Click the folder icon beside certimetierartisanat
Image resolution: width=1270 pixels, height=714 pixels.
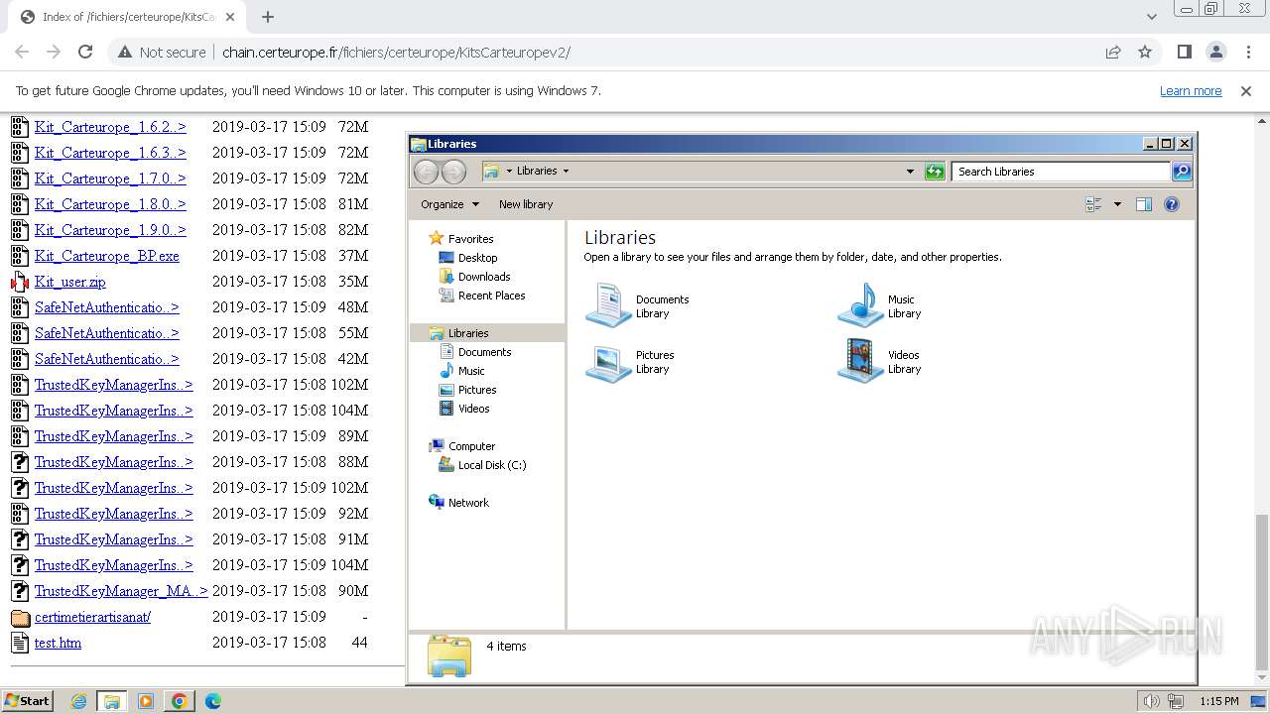pos(20,617)
